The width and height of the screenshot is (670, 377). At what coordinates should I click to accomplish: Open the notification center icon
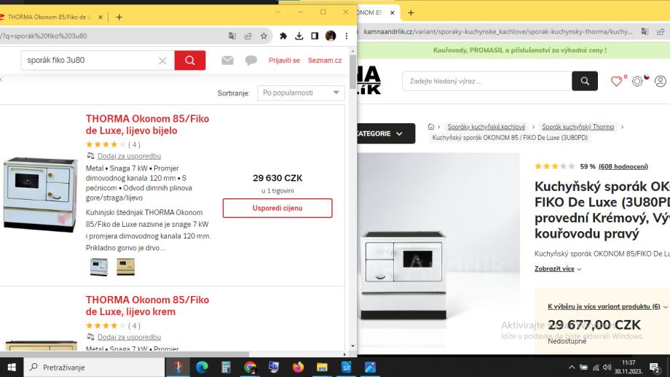(654, 368)
